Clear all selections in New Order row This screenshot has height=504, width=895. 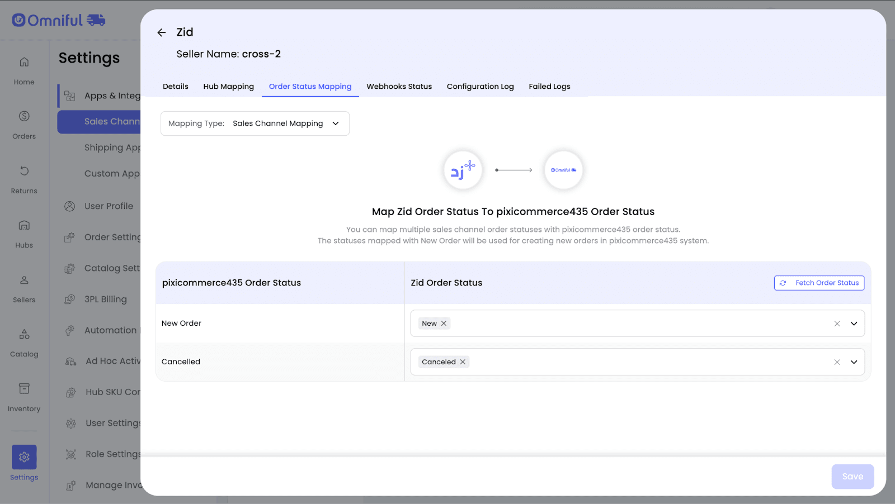click(837, 324)
